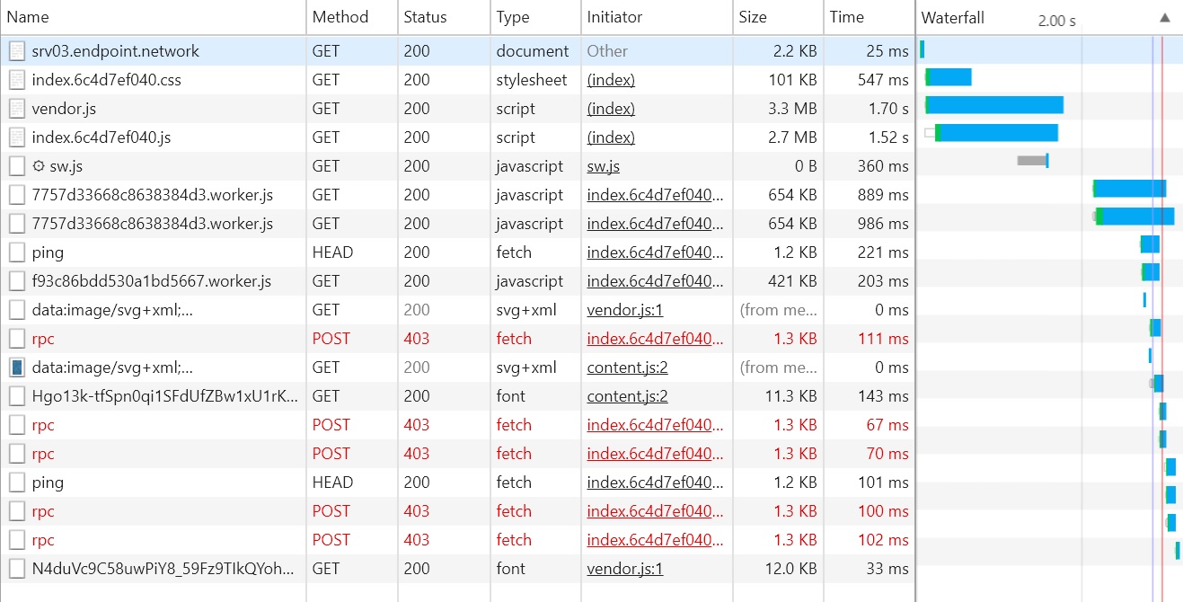Click the 547 ms time cell
This screenshot has height=602, width=1183.
pos(869,80)
